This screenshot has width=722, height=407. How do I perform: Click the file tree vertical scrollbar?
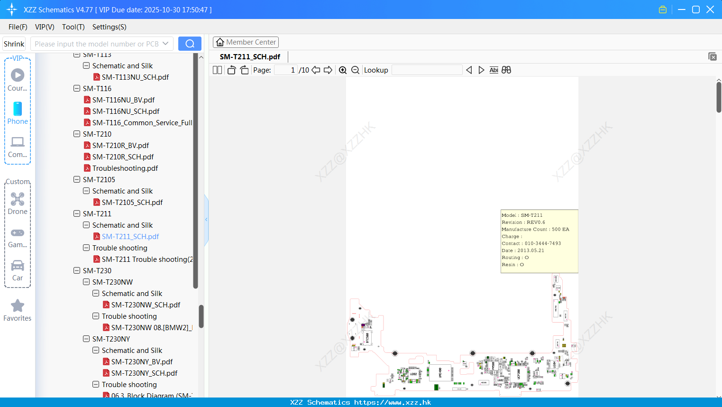(201, 316)
